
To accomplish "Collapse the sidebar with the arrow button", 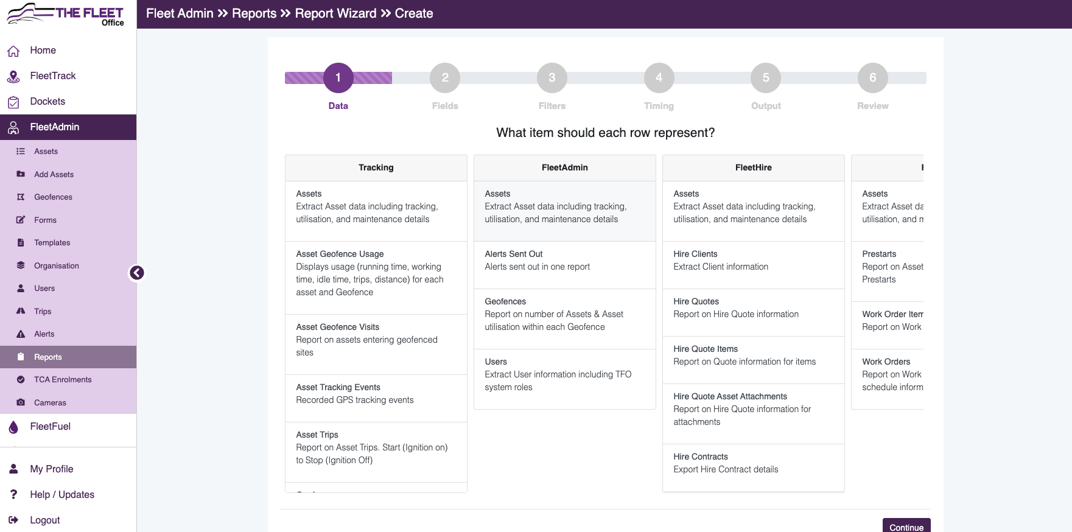I will pos(137,273).
